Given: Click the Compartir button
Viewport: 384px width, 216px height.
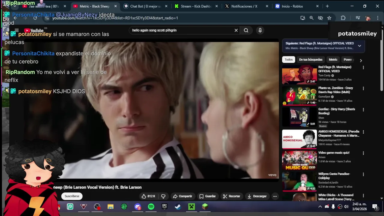Looking at the screenshot, I should coord(182,196).
